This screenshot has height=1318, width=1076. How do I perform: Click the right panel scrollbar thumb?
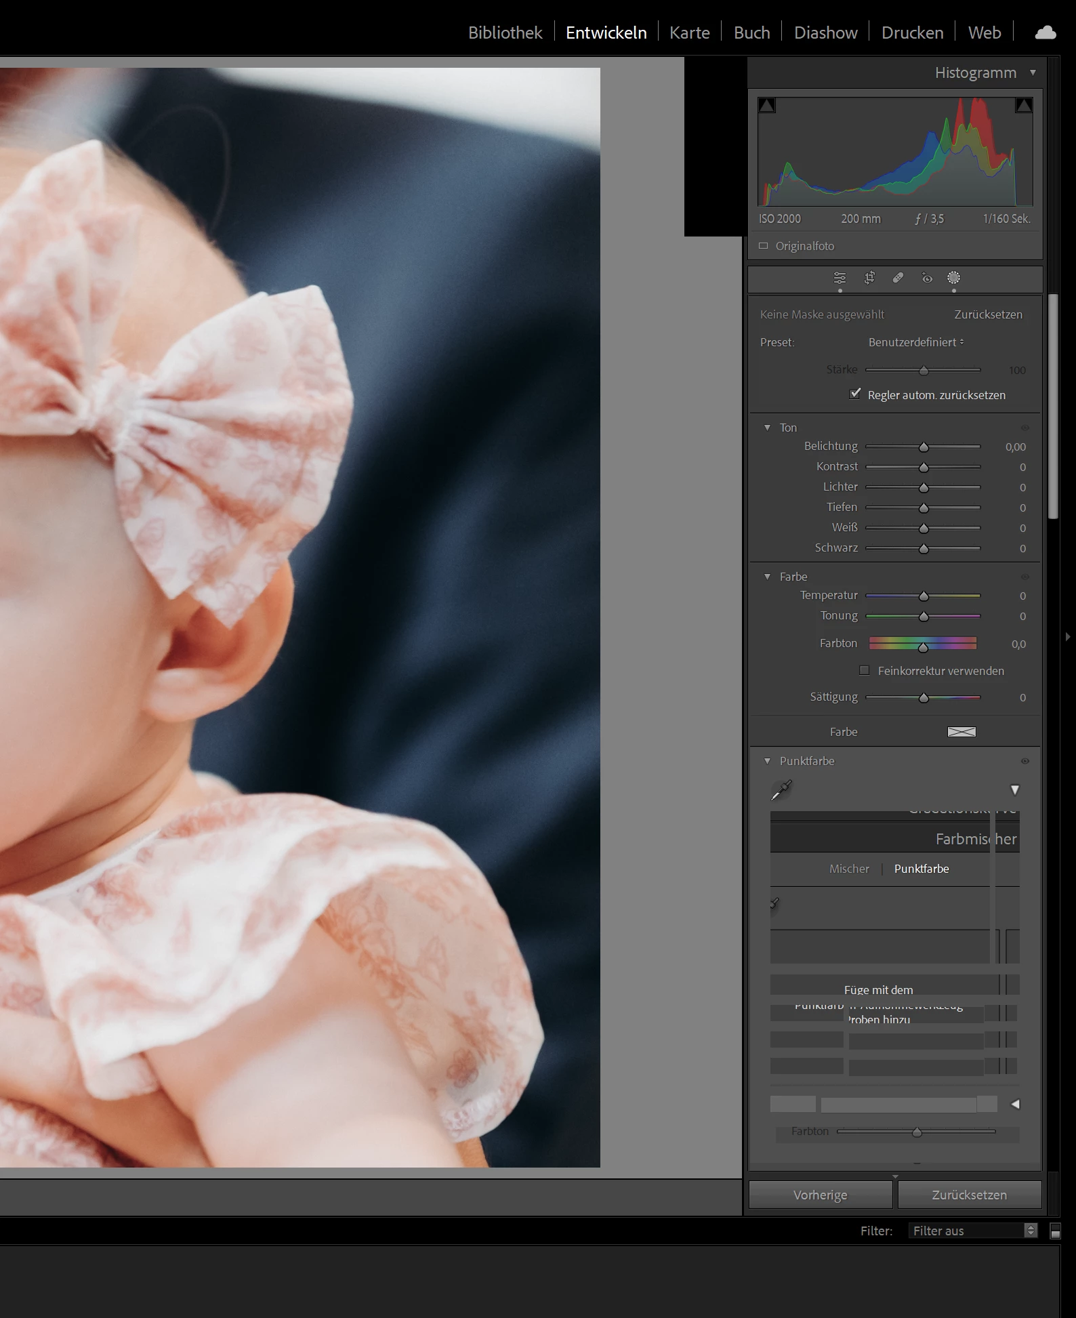(x=1053, y=407)
